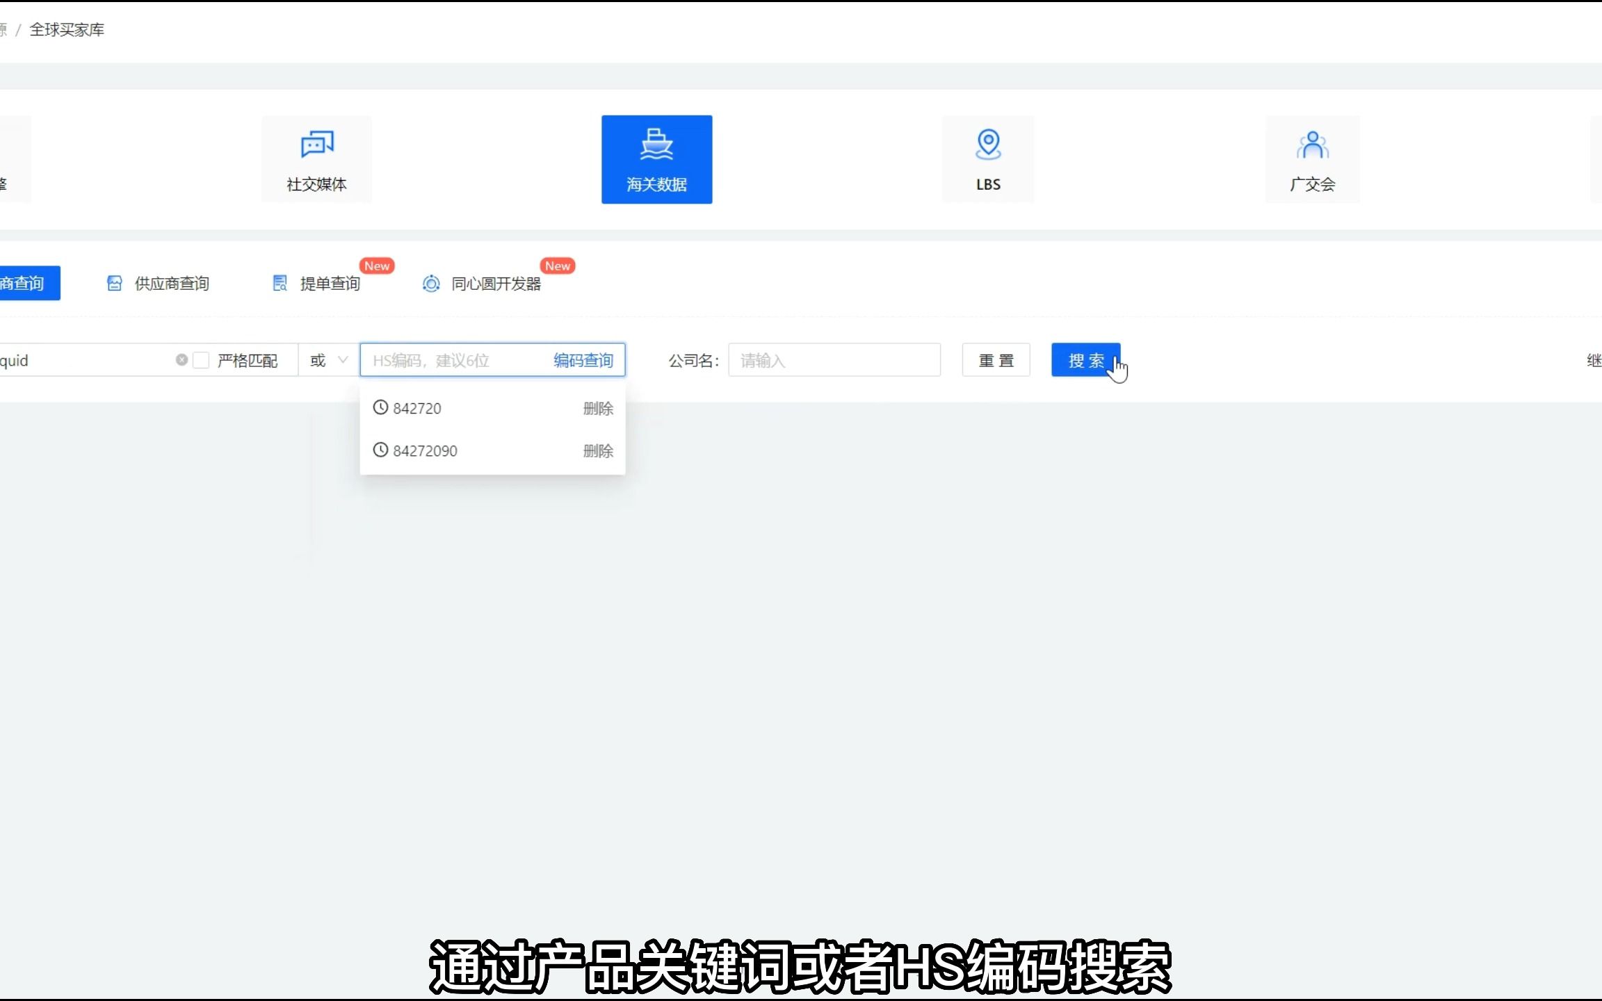Viewport: 1602px width, 1001px height.
Task: Select the 84272090 recent HS code suggestion
Action: point(424,450)
